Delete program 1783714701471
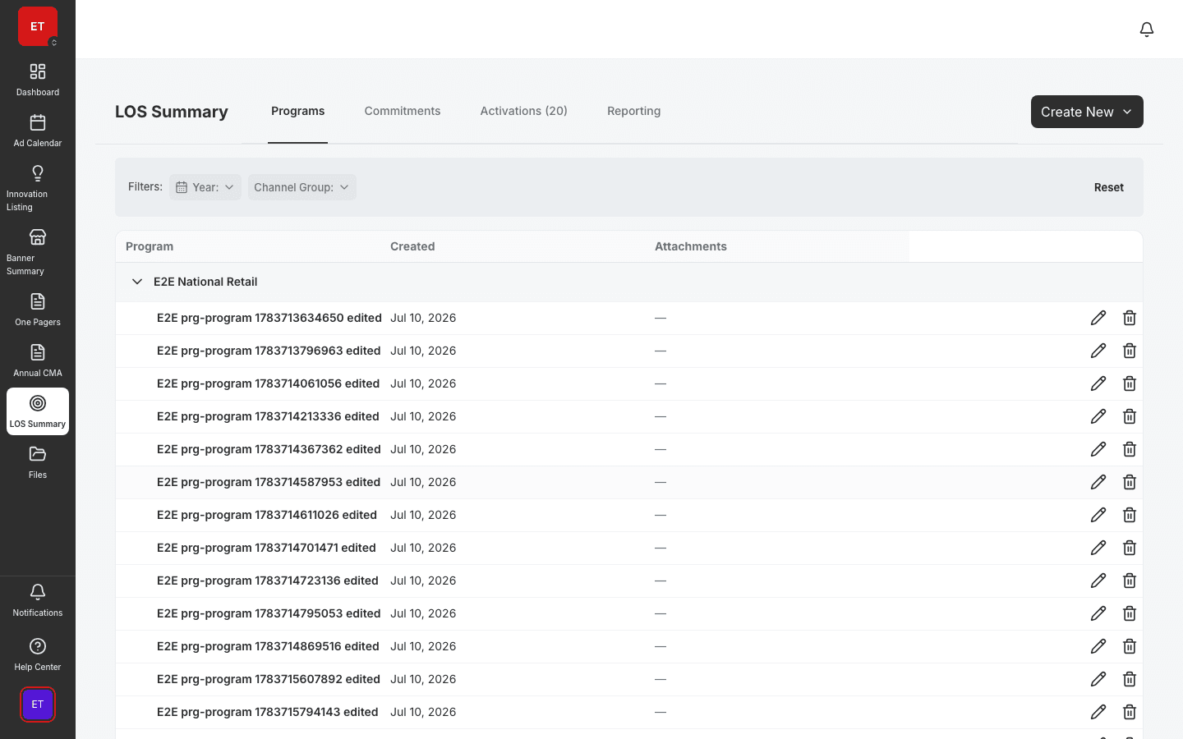1183x739 pixels. pos(1130,548)
